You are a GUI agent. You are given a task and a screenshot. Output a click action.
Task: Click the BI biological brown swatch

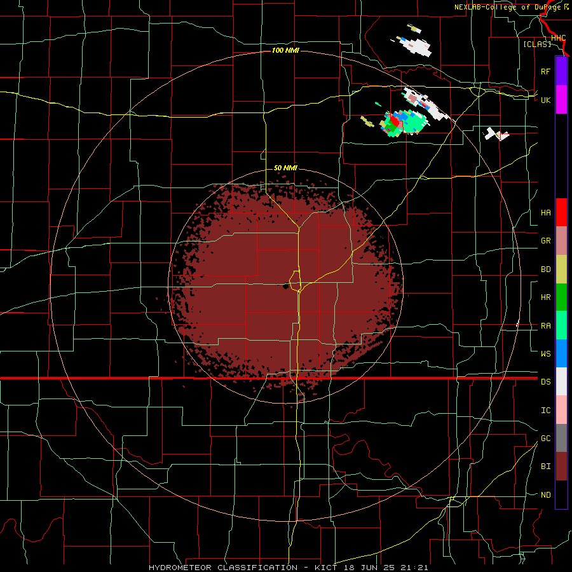tap(561, 466)
